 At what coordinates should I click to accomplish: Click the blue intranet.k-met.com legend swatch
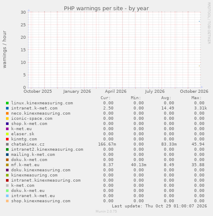pos(7,108)
